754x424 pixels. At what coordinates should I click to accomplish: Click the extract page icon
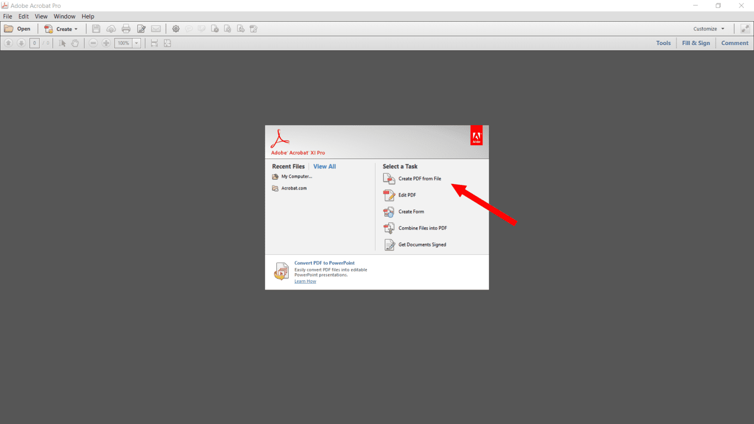coord(241,29)
